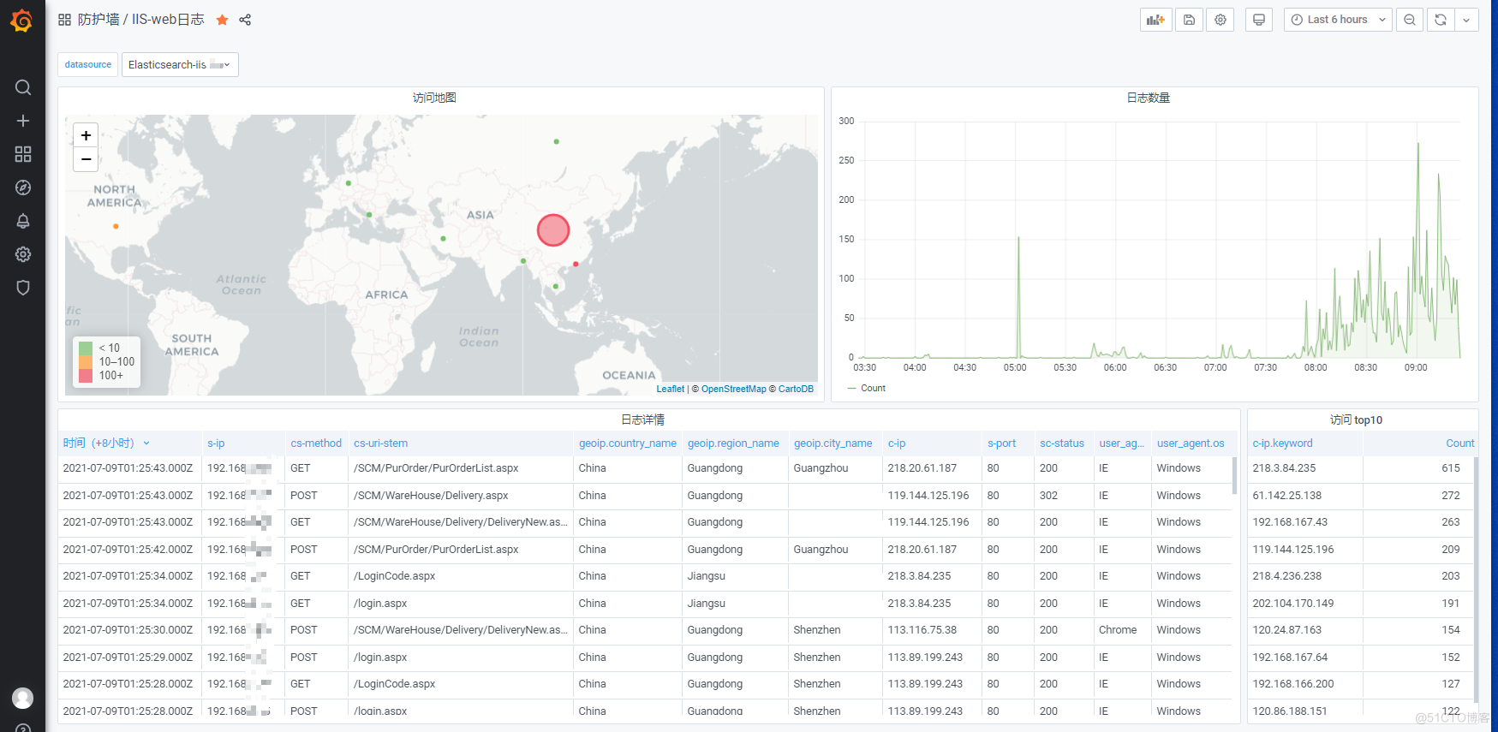Open the Dashboards grid icon in sidebar
The width and height of the screenshot is (1498, 732).
pos(23,154)
